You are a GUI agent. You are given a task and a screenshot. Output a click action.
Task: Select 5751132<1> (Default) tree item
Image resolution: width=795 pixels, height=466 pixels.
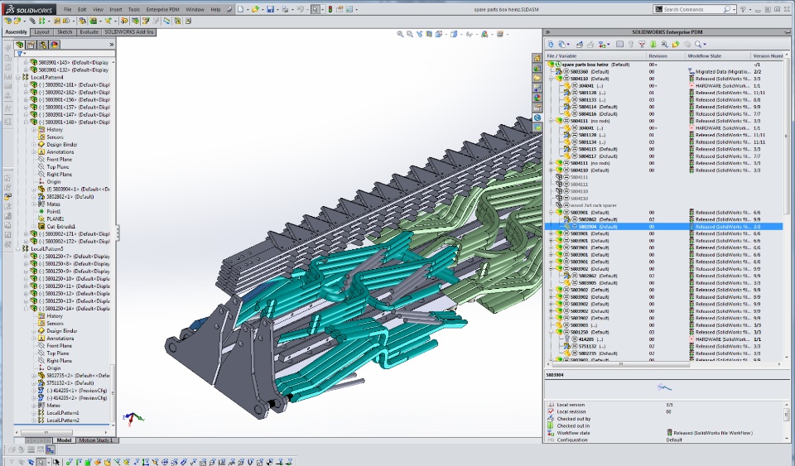70,383
